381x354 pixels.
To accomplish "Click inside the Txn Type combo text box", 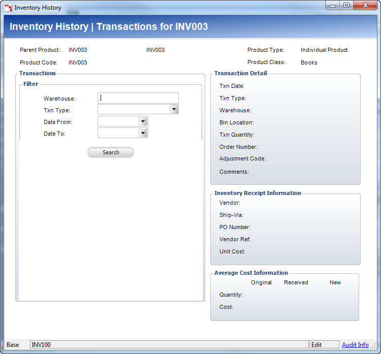I will [x=133, y=110].
